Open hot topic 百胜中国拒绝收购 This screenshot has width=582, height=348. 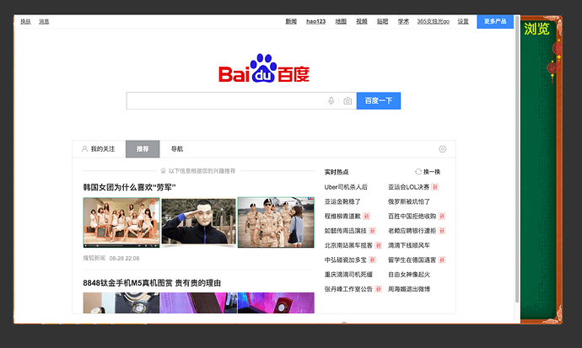[412, 216]
